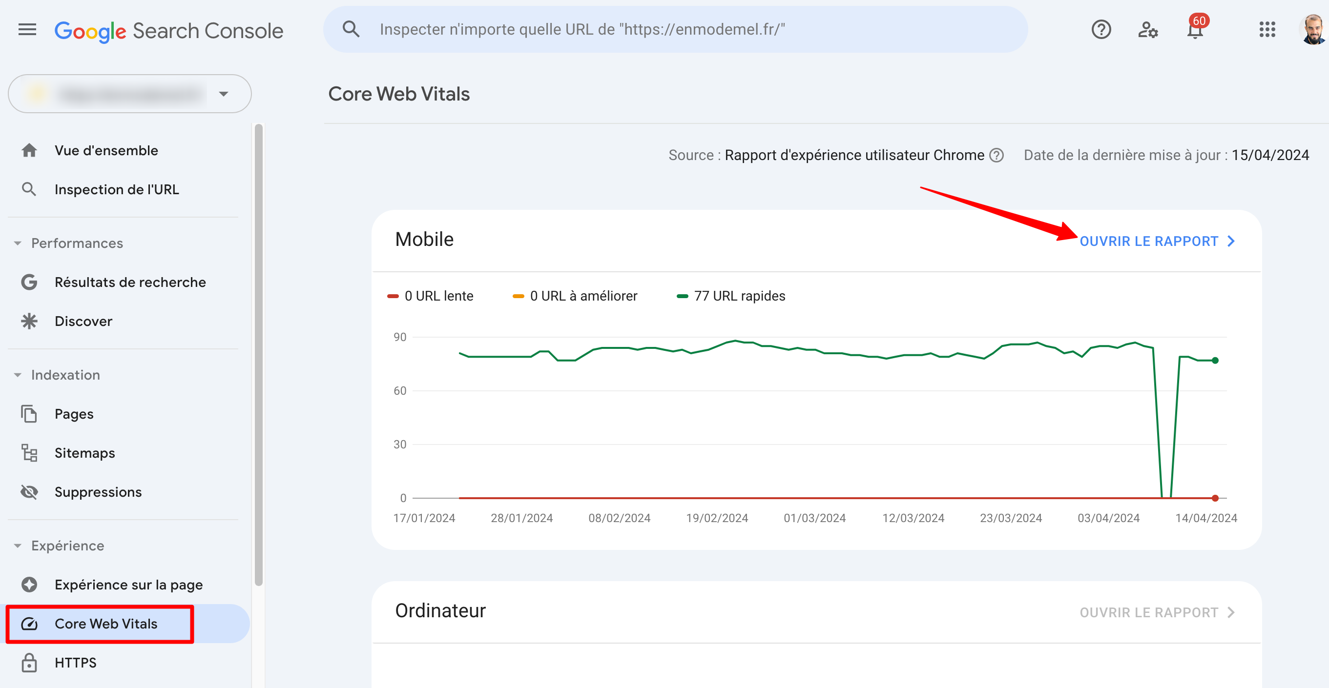The height and width of the screenshot is (688, 1329).
Task: Open the Mobile report via OUVRIR LE RAPPORT
Action: (1149, 241)
